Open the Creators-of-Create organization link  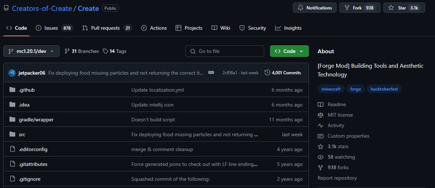point(42,8)
